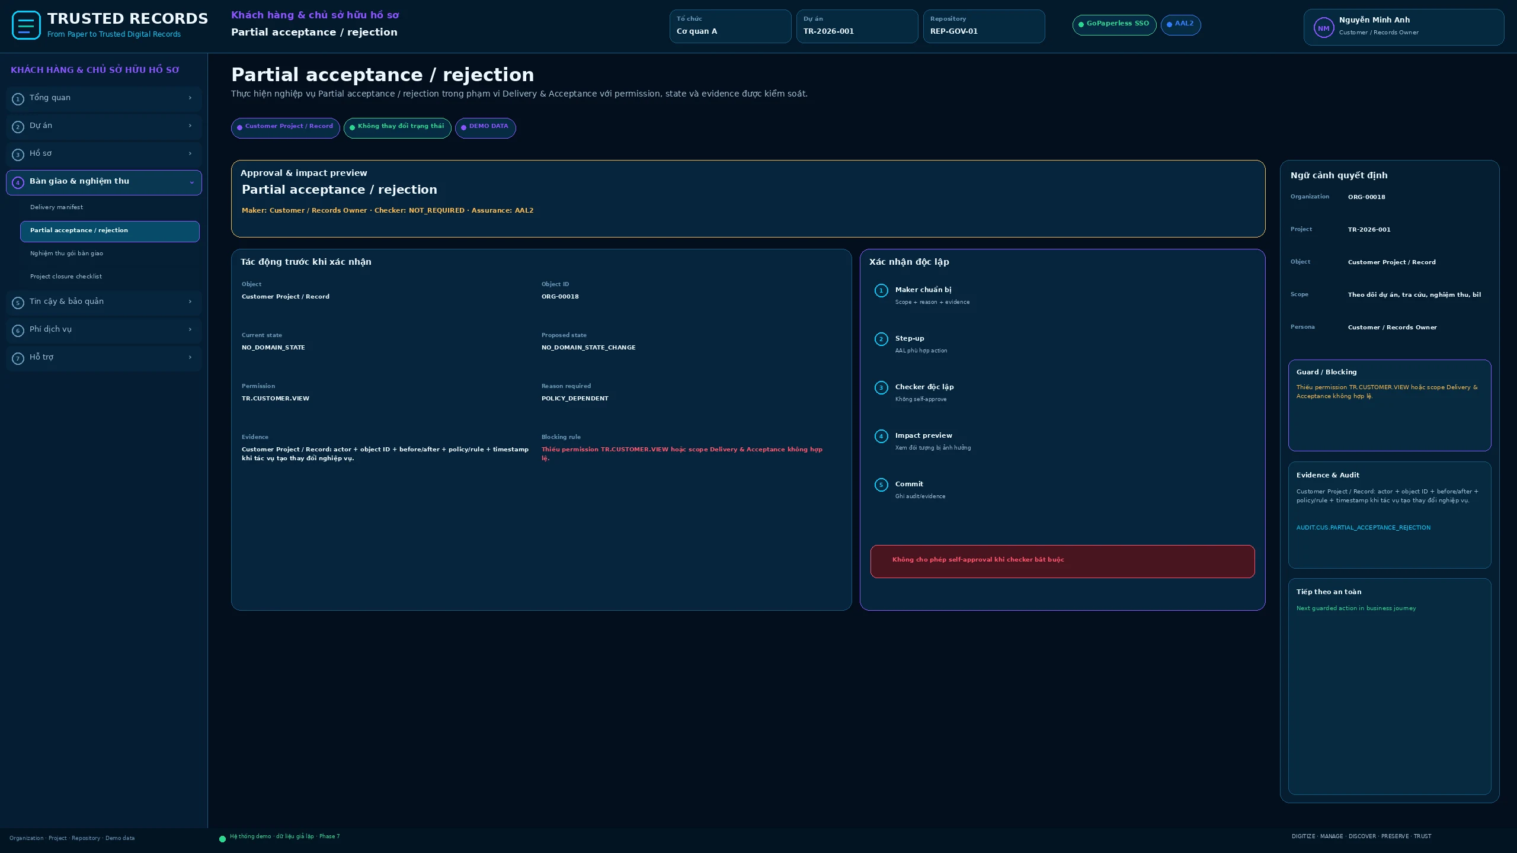Open the Repository selector REP-GOV-01
The height and width of the screenshot is (853, 1517).
984,26
